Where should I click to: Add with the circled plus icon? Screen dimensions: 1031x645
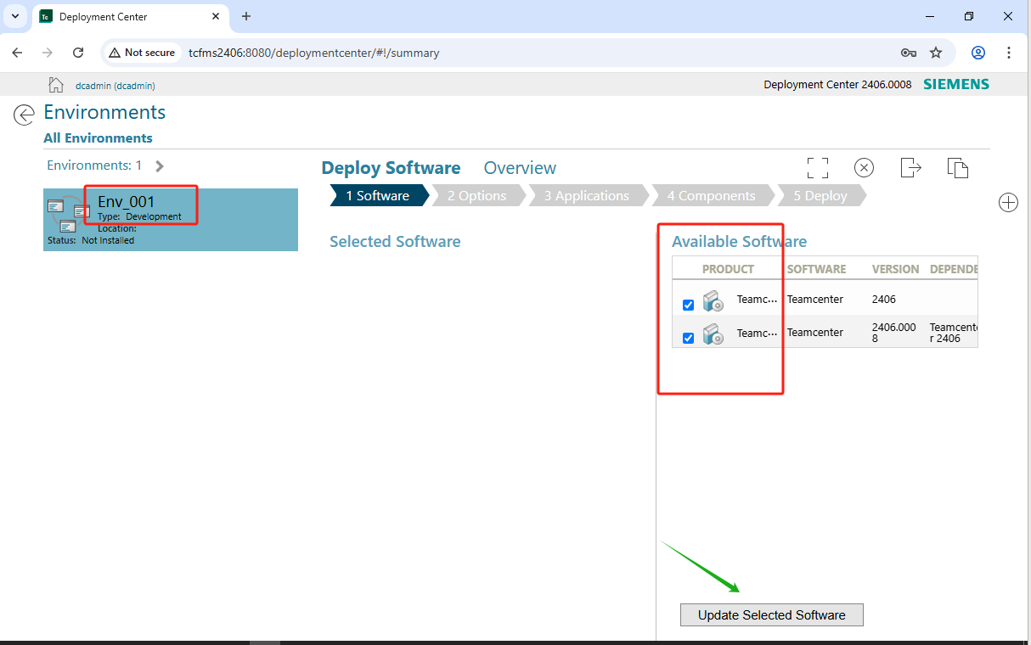click(x=1008, y=203)
